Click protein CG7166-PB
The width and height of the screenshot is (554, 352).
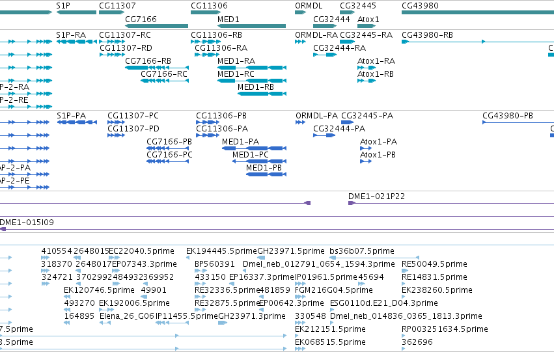(x=167, y=148)
